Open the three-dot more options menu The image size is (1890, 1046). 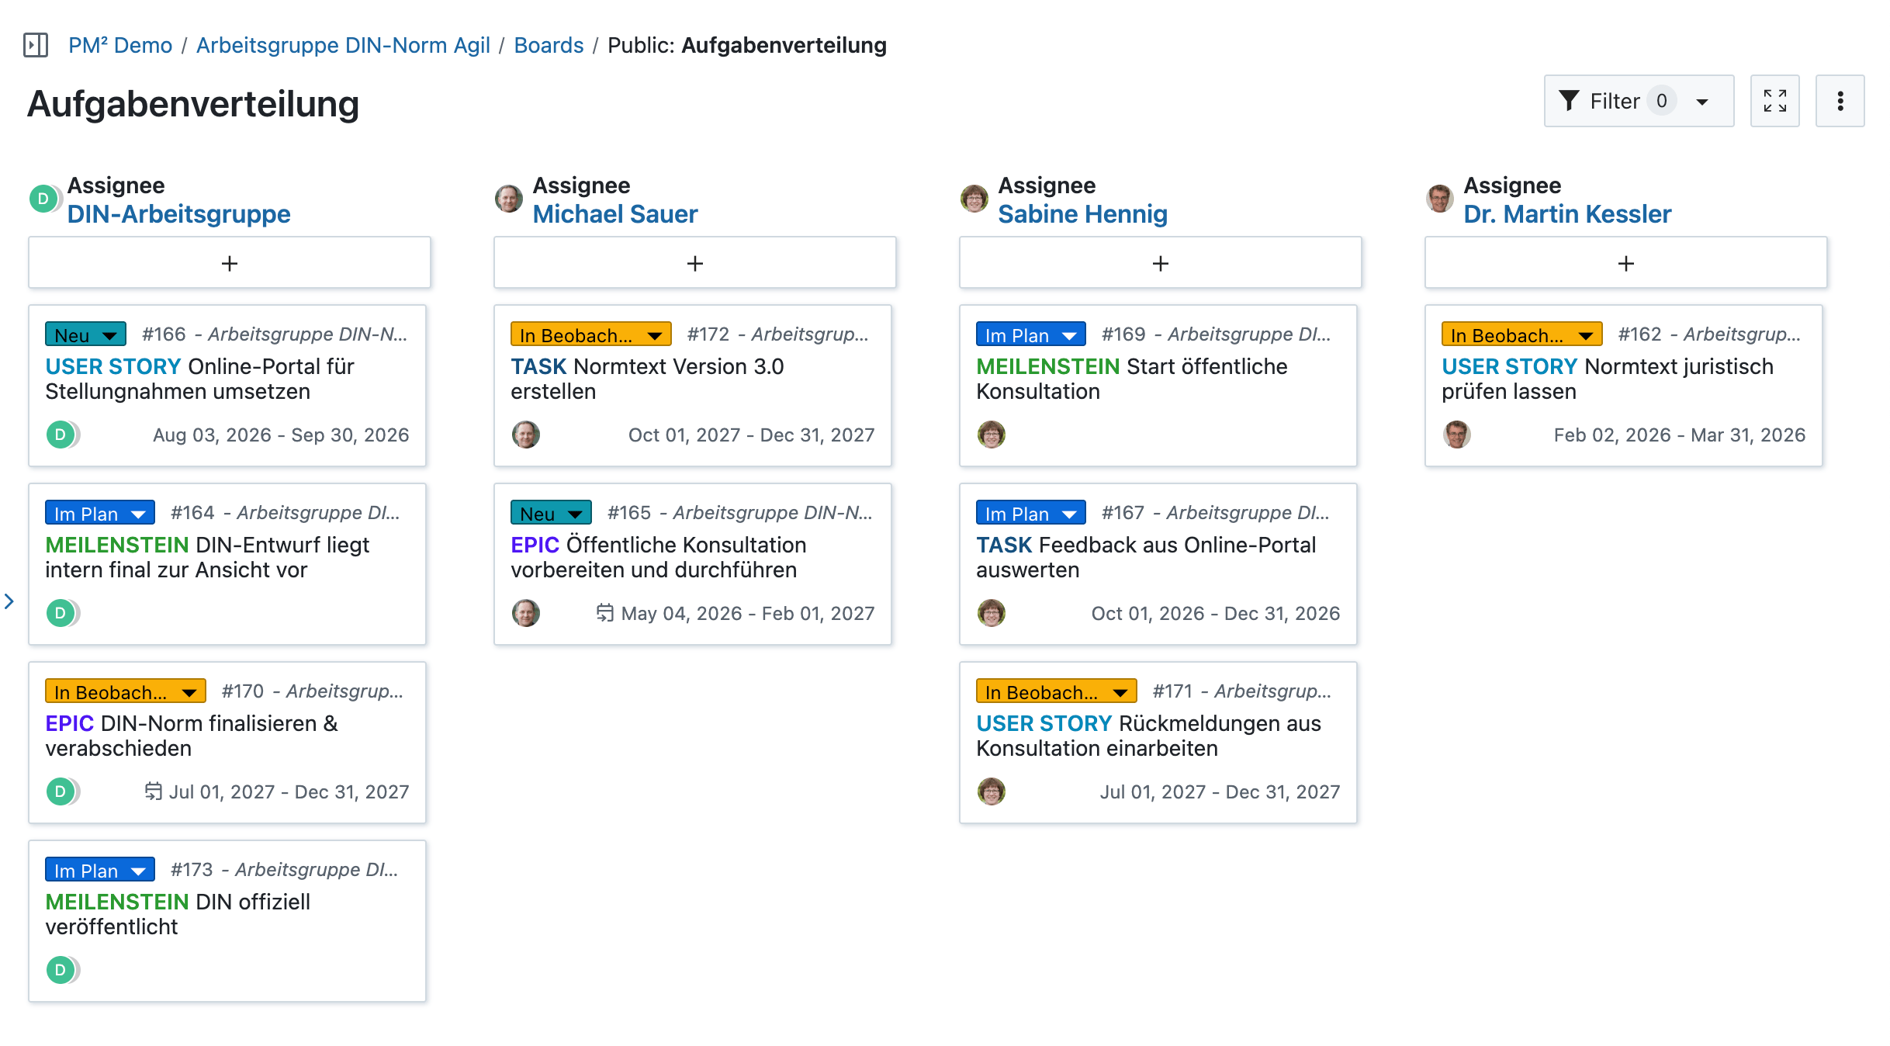click(x=1840, y=101)
